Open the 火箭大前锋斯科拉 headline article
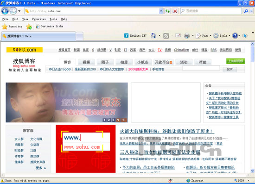The height and width of the screenshot is (184, 255). (167, 131)
